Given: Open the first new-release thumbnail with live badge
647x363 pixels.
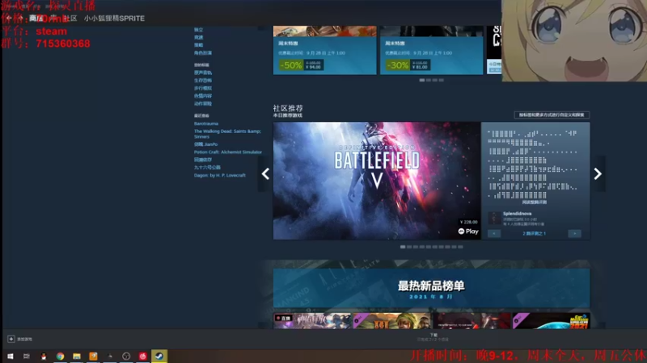Looking at the screenshot, I should [x=312, y=321].
